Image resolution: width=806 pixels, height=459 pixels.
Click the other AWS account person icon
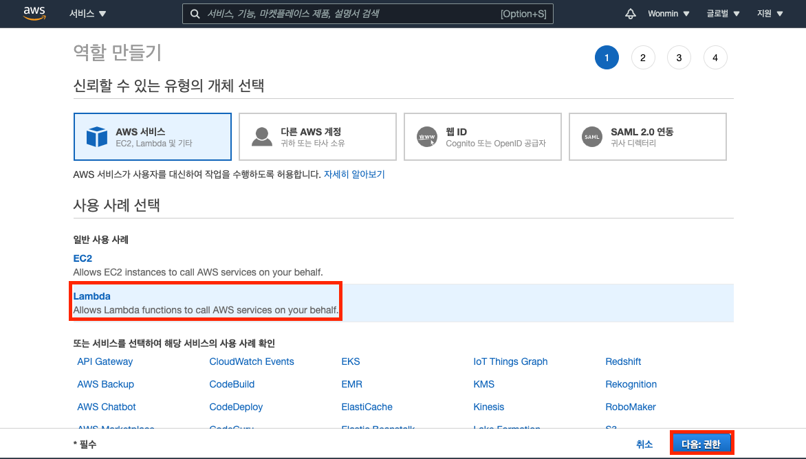[261, 137]
